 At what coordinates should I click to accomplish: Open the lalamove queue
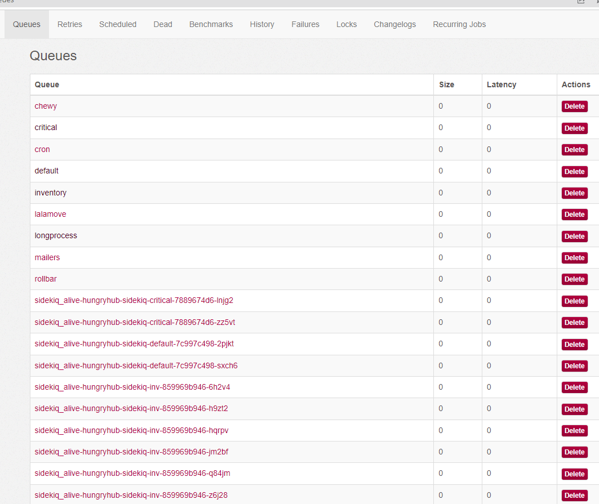50,214
